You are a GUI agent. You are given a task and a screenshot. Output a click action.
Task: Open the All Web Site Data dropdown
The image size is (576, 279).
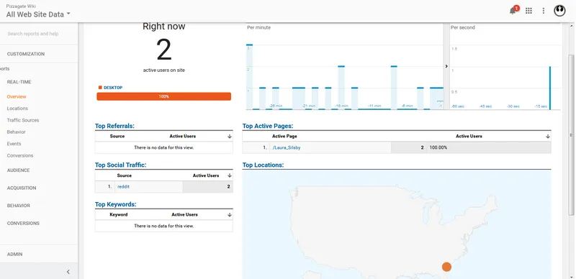click(38, 14)
